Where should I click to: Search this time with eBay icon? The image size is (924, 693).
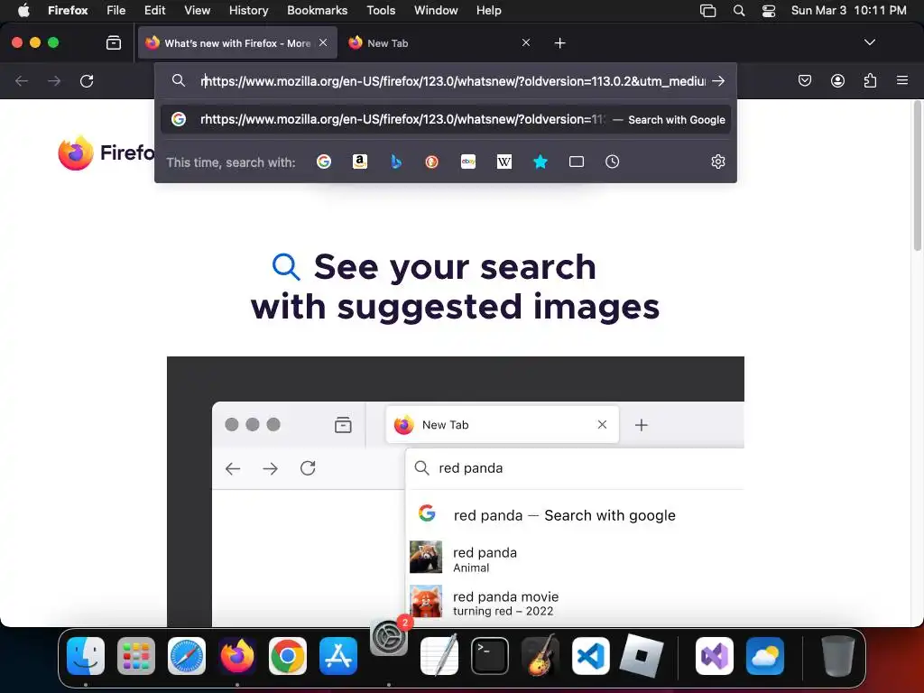pos(468,162)
